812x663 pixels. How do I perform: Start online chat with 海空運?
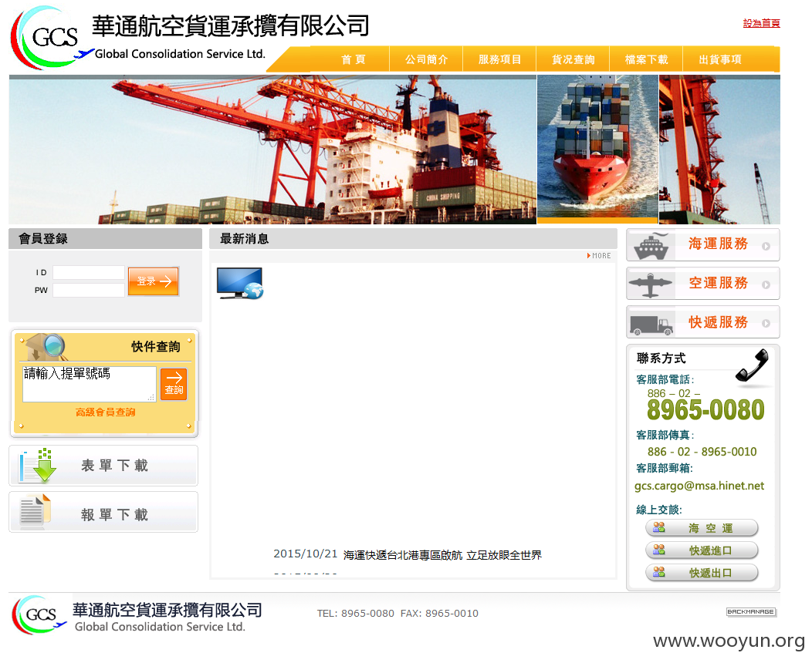point(702,528)
